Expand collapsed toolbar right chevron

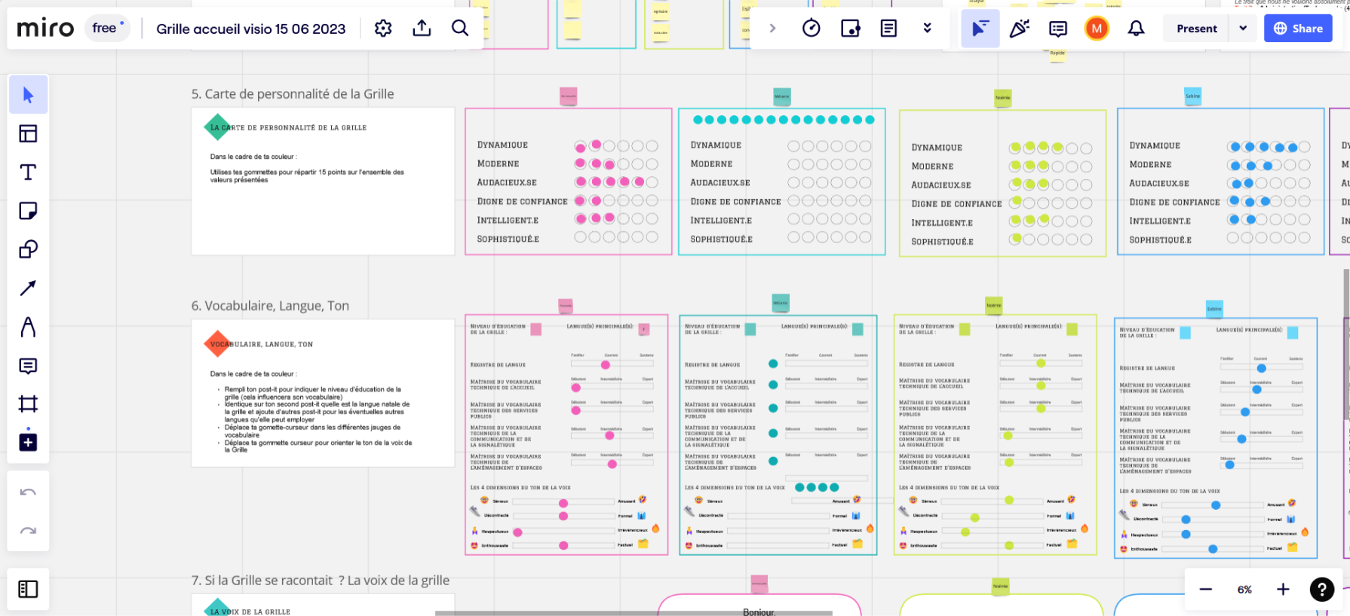(772, 29)
